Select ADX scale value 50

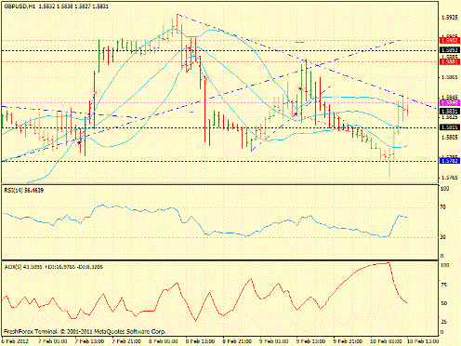443,303
